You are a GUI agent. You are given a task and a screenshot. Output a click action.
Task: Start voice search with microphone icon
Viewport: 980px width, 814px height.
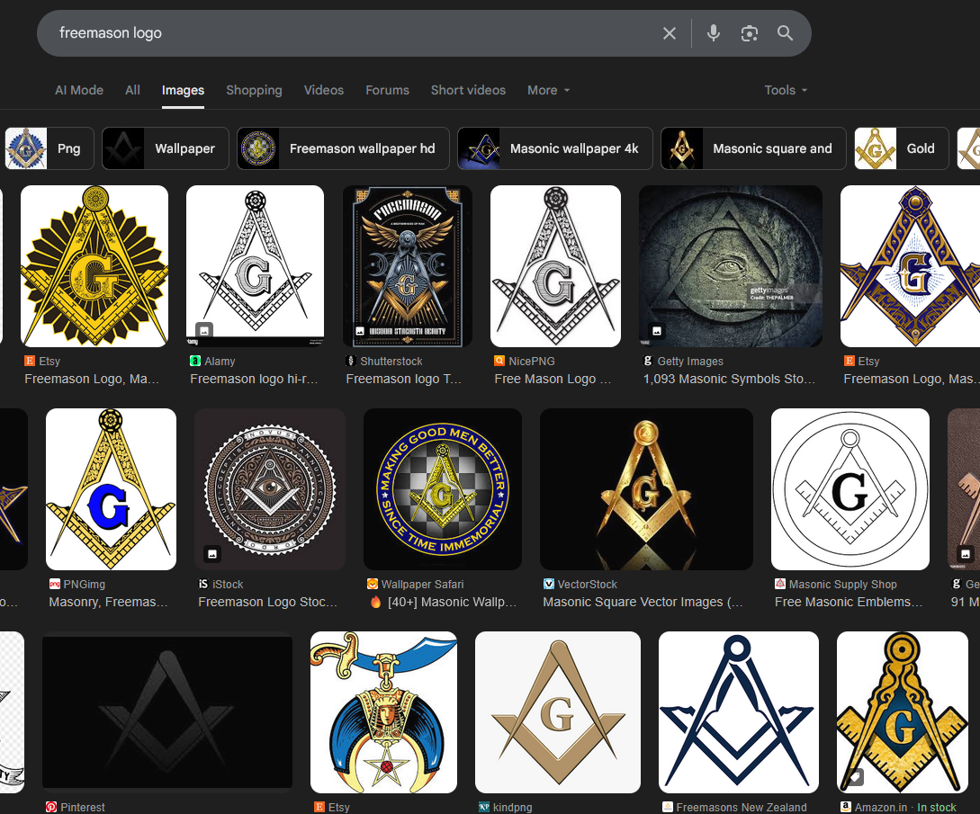point(713,33)
